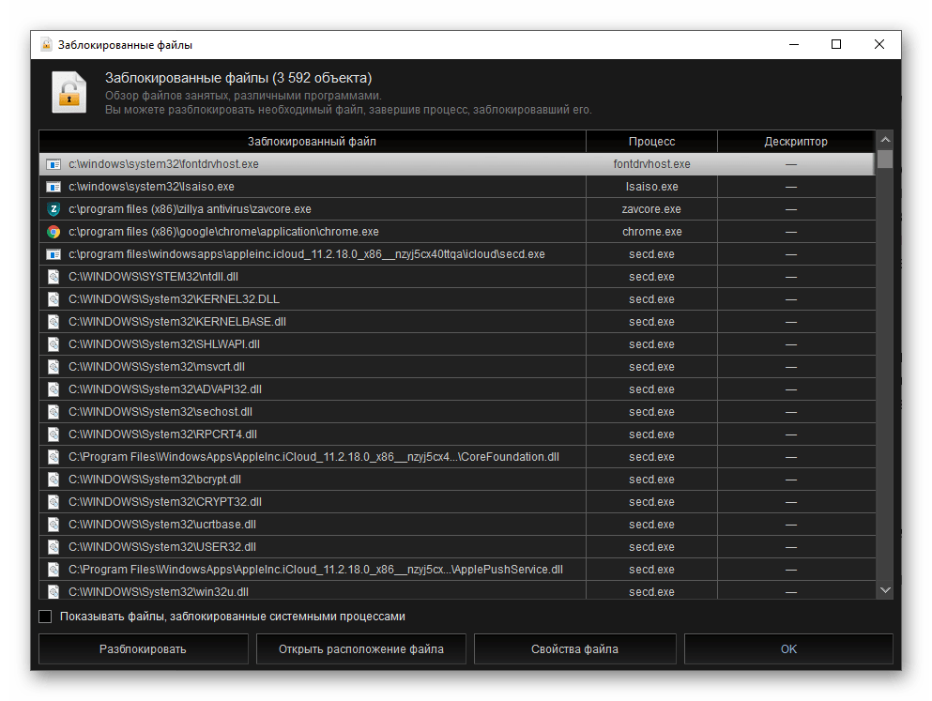Confirm with the OK button
The image size is (932, 701).
(788, 649)
